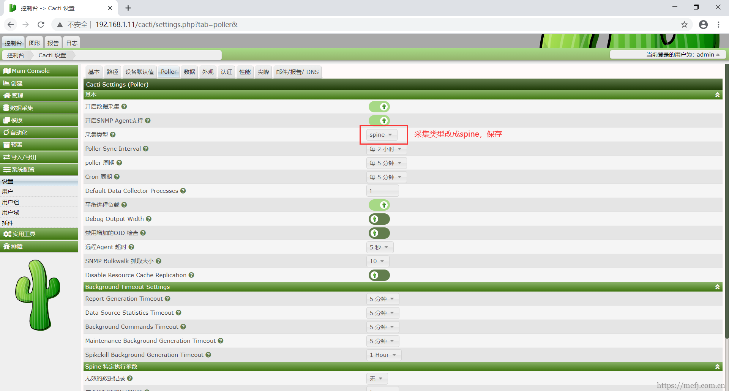
Task: Collapse the Spine 特定执行参数 section
Action: click(717, 367)
